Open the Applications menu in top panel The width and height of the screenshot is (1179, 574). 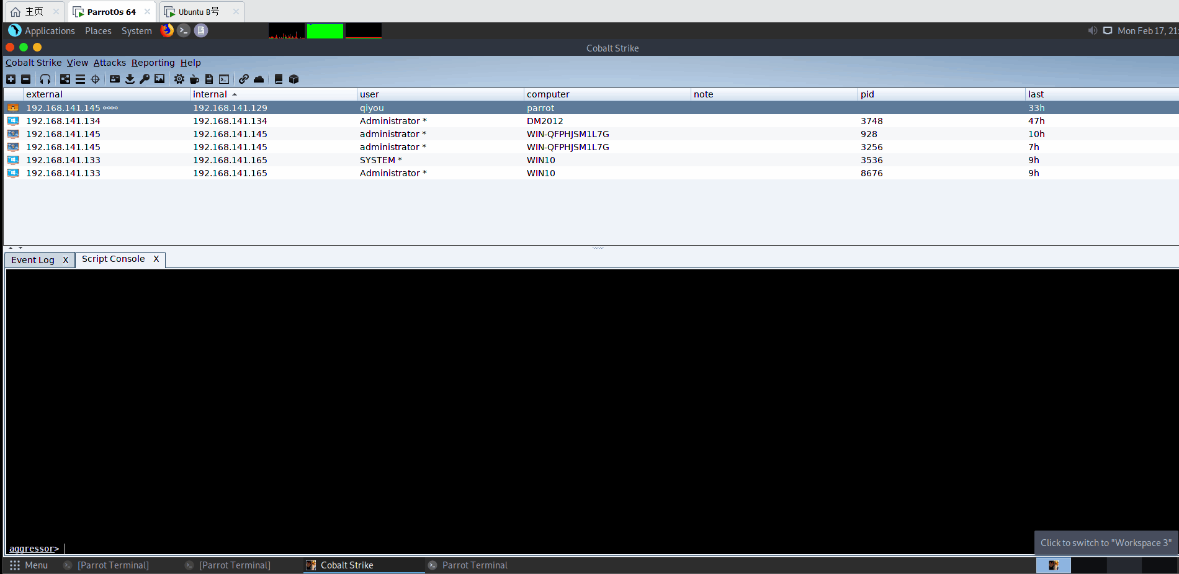click(x=50, y=30)
